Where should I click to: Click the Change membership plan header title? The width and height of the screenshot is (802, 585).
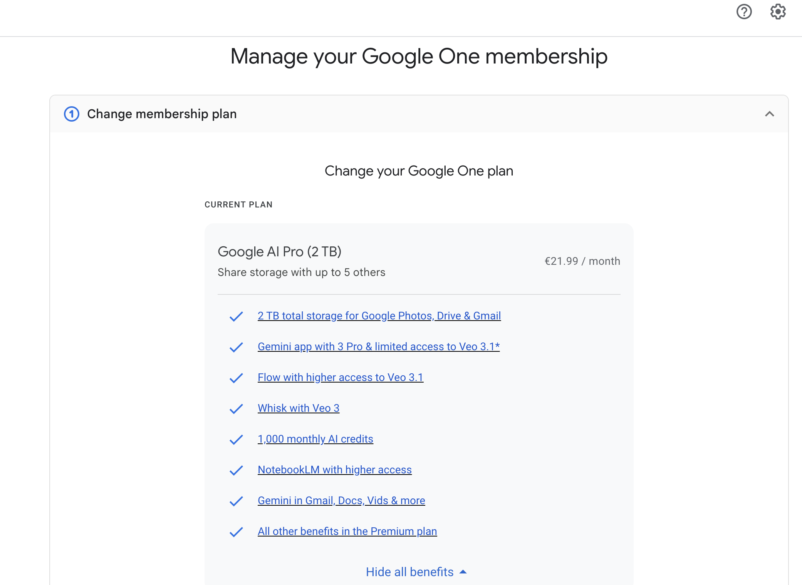click(x=162, y=114)
